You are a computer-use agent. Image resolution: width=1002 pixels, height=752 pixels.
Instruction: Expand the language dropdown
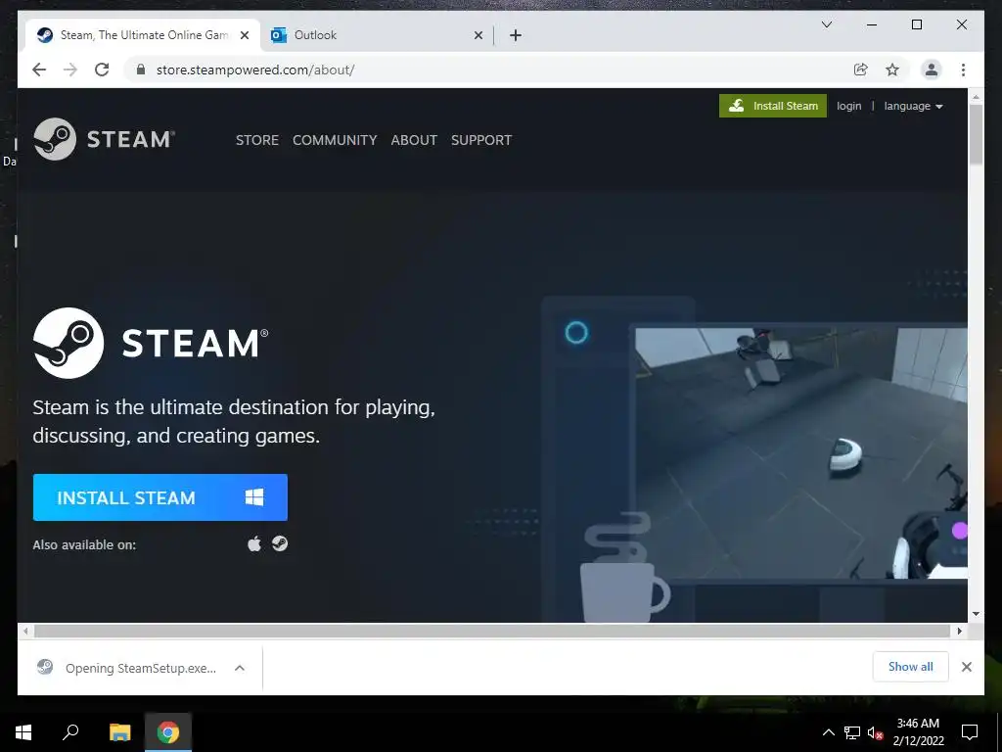point(913,106)
